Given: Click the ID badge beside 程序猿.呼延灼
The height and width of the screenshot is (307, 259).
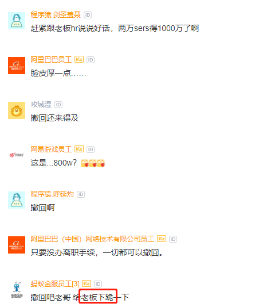Looking at the screenshot, I should [x=81, y=194].
